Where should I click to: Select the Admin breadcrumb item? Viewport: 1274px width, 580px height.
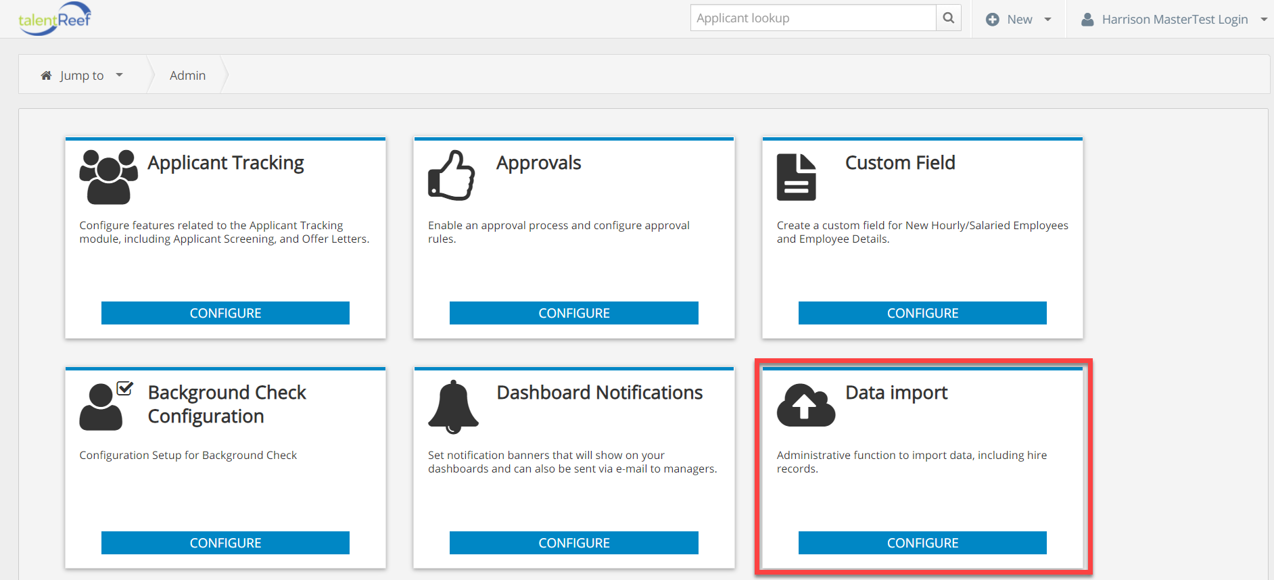(187, 76)
